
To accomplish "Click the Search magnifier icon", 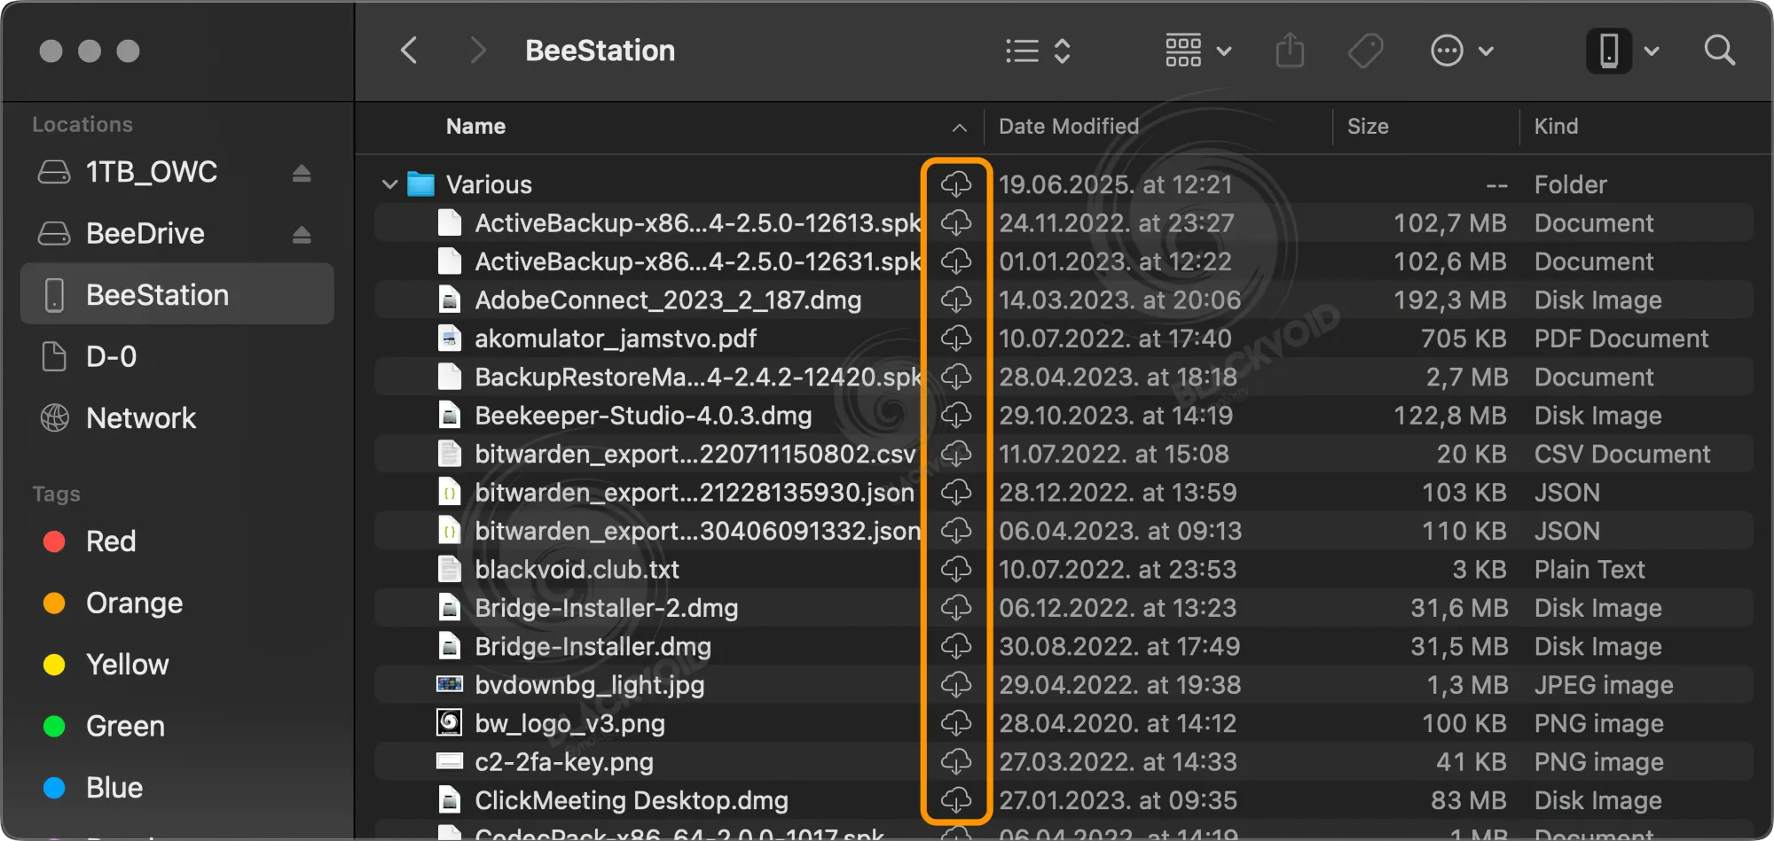I will tap(1720, 51).
